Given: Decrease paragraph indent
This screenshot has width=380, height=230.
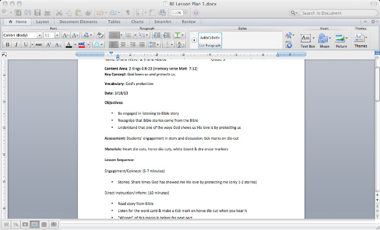Looking at the screenshot, I should [157, 35].
